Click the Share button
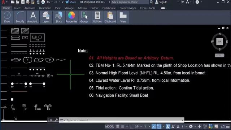The image size is (231, 130). pos(71,2)
